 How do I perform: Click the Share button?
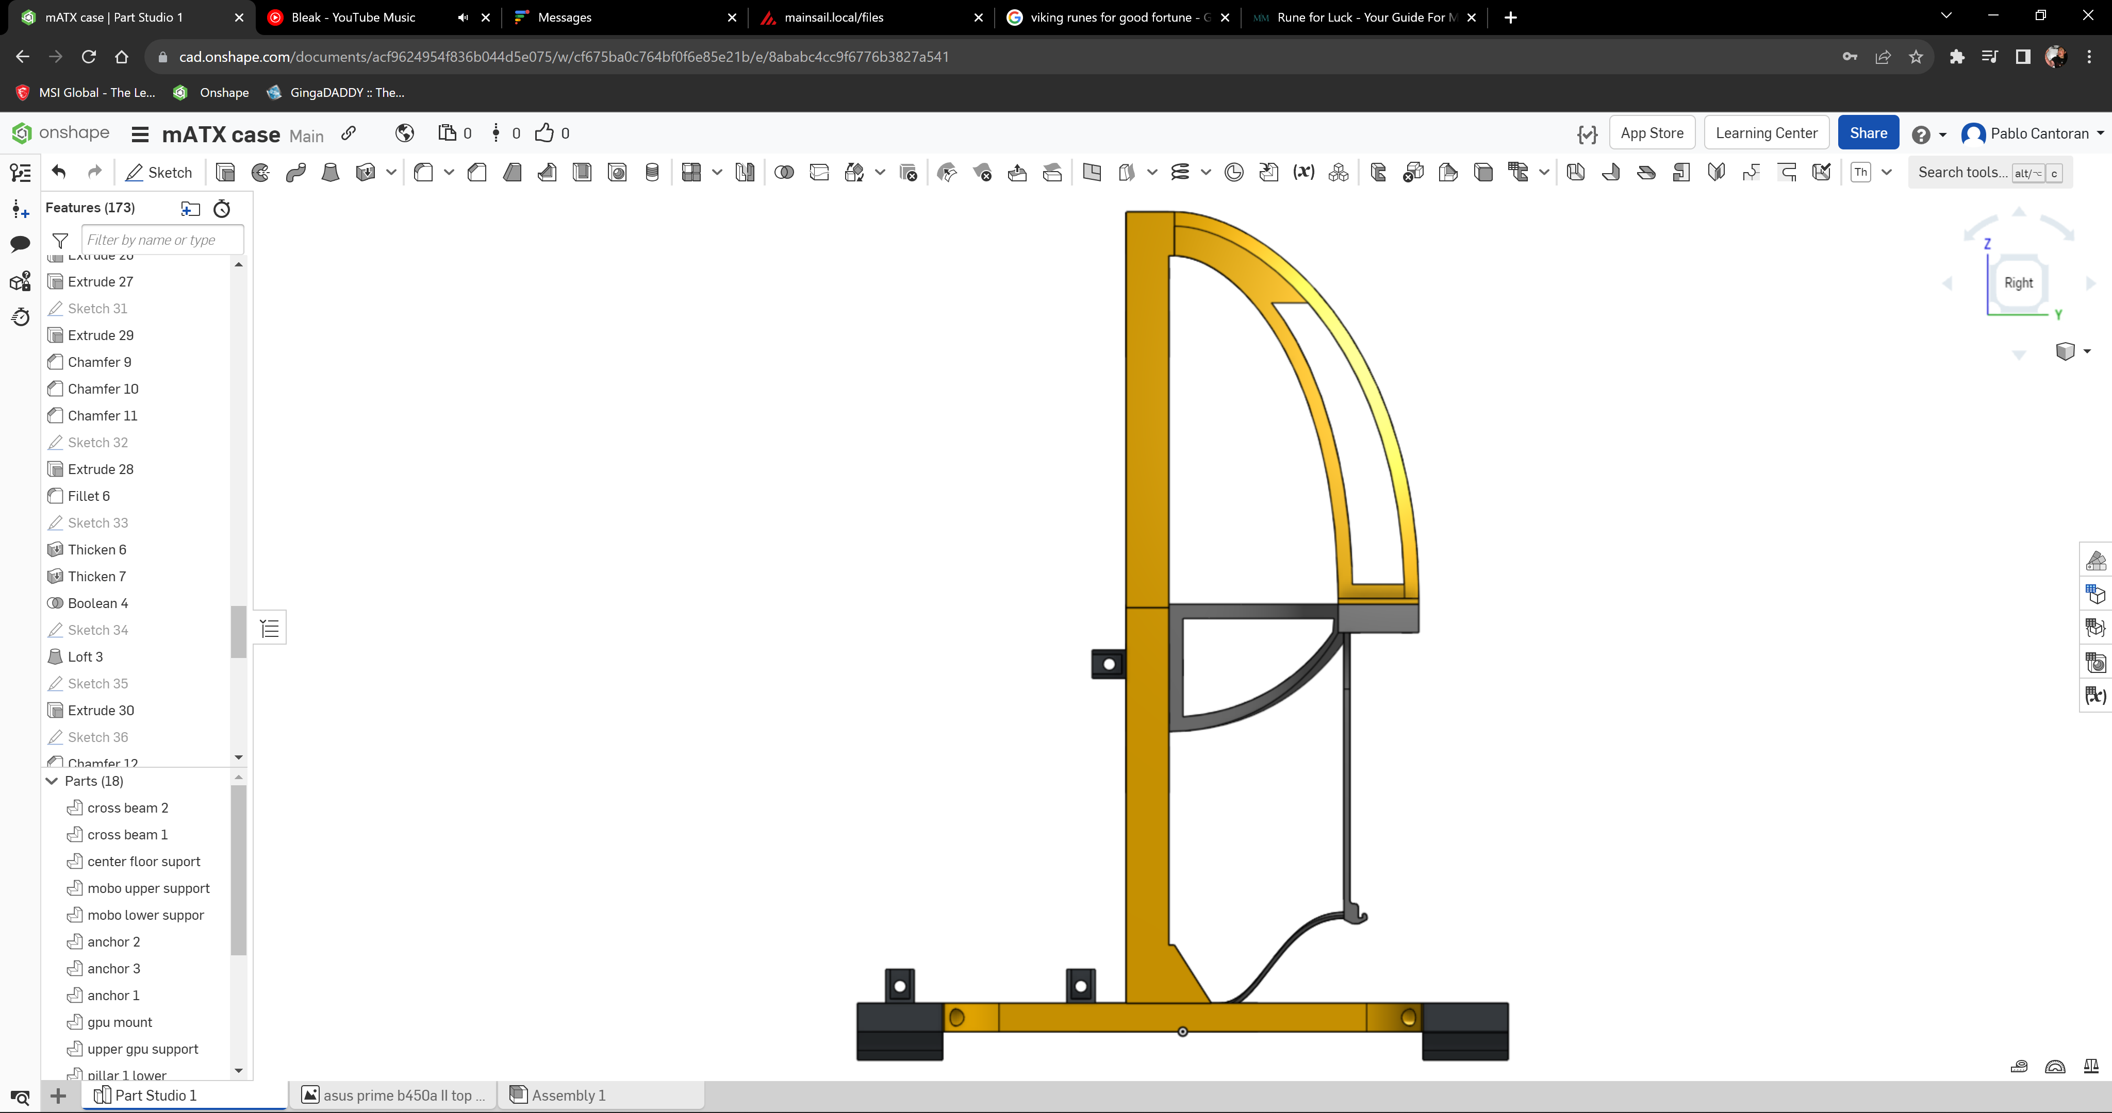pyautogui.click(x=1869, y=132)
